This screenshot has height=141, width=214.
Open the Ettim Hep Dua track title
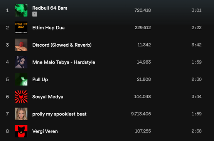(x=48, y=28)
